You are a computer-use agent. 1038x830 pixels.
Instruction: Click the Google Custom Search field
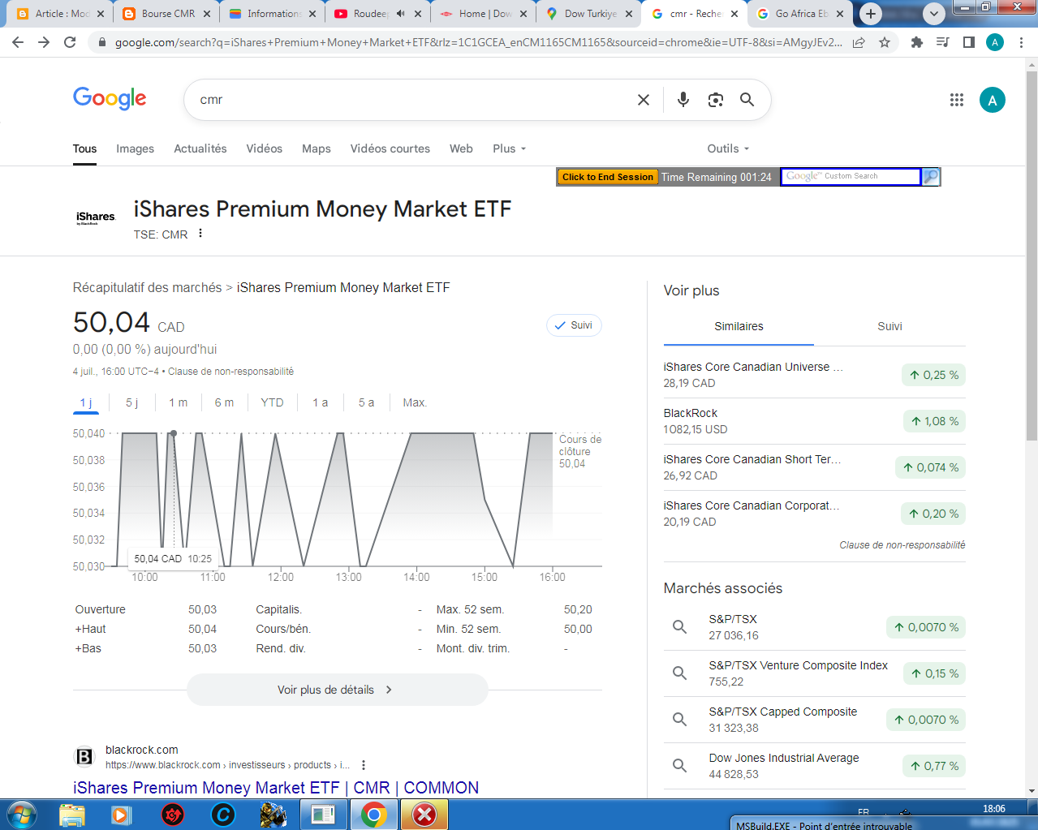tap(851, 176)
